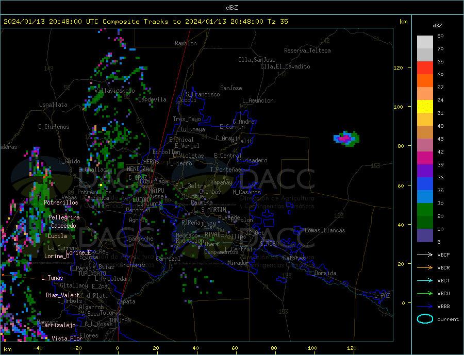Click the isolated storm cell east of Divisadero
Screen dimensions: 464x355
tap(346, 139)
